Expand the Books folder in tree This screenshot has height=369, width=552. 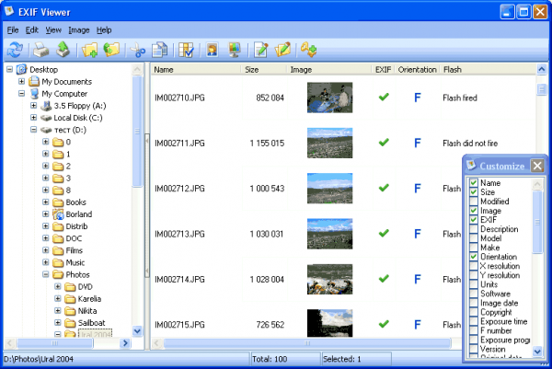(46, 202)
